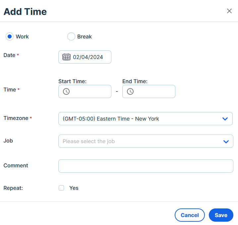Image resolution: width=238 pixels, height=225 pixels.
Task: Open the Eastern Time timezone dropdown
Action: [x=146, y=119]
